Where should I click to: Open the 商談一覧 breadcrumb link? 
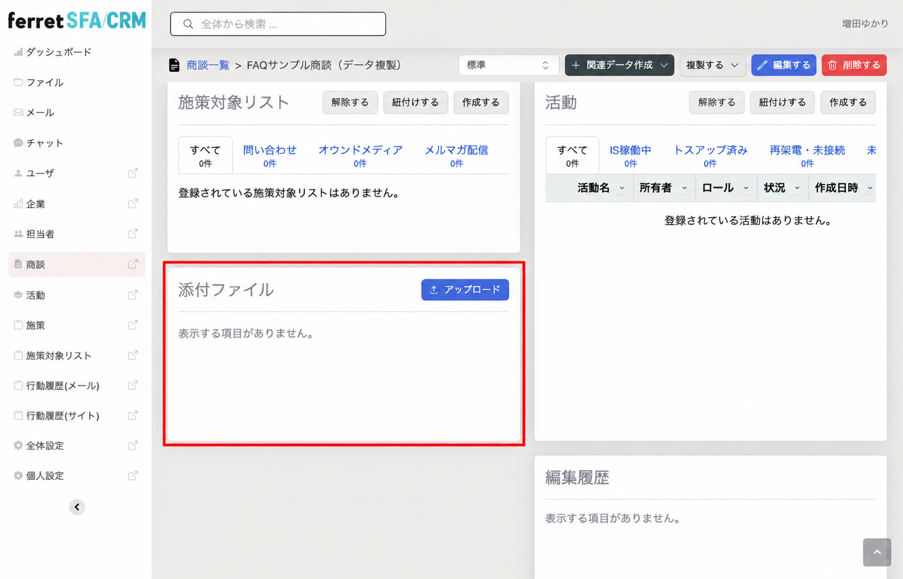[208, 65]
